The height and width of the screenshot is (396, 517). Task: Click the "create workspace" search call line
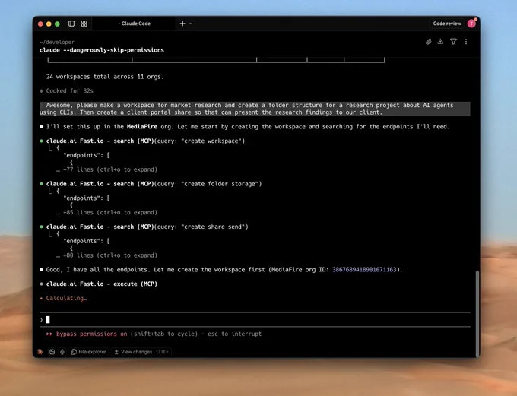click(142, 141)
